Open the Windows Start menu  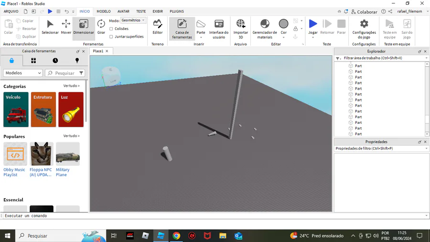[7, 235]
